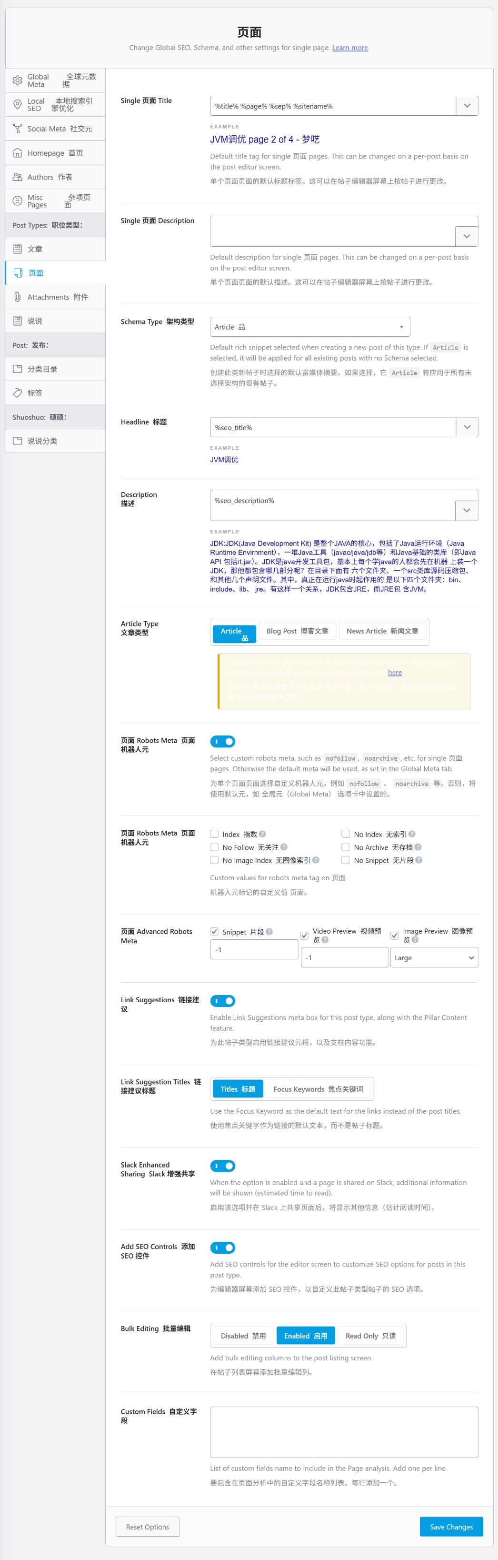498x1560 pixels.
Task: Open the Schema Type select box
Action: click(x=310, y=327)
